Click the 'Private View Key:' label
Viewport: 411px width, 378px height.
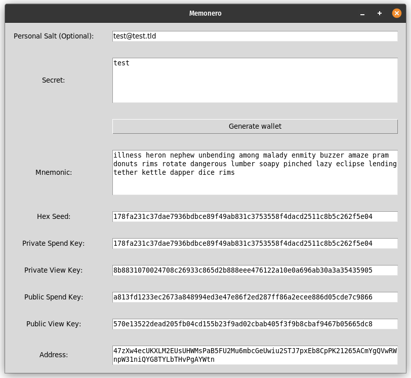(54, 270)
